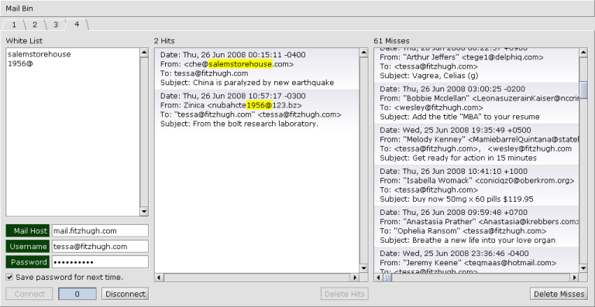Click White List scroll down arrow
Screen dimensions: 595x307
(x=144, y=212)
